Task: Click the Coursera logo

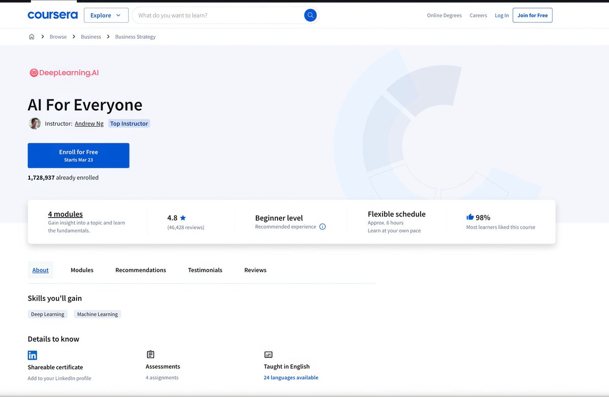Action: (52, 15)
